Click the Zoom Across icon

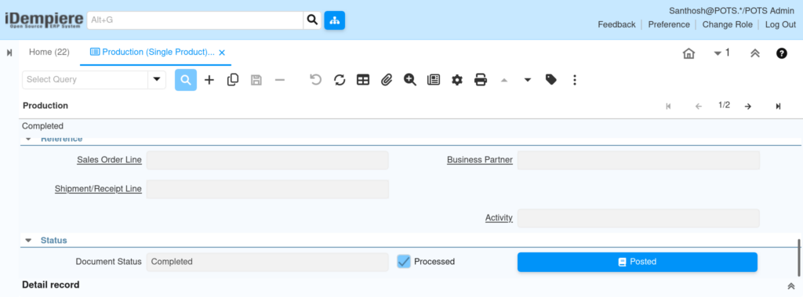pos(409,80)
